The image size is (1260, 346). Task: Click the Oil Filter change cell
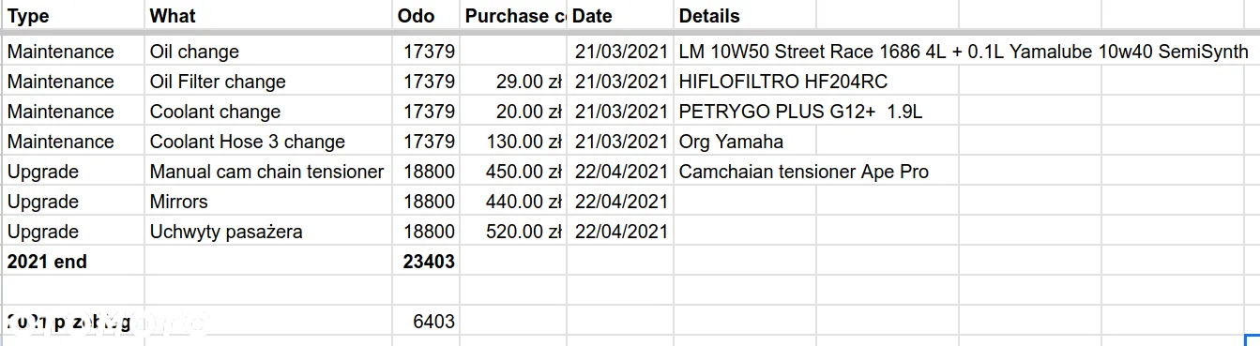tap(268, 81)
